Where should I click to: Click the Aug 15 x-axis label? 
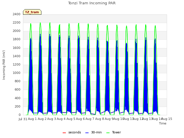point(167,119)
